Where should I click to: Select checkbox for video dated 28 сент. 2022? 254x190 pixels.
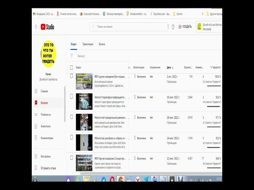click(x=71, y=117)
